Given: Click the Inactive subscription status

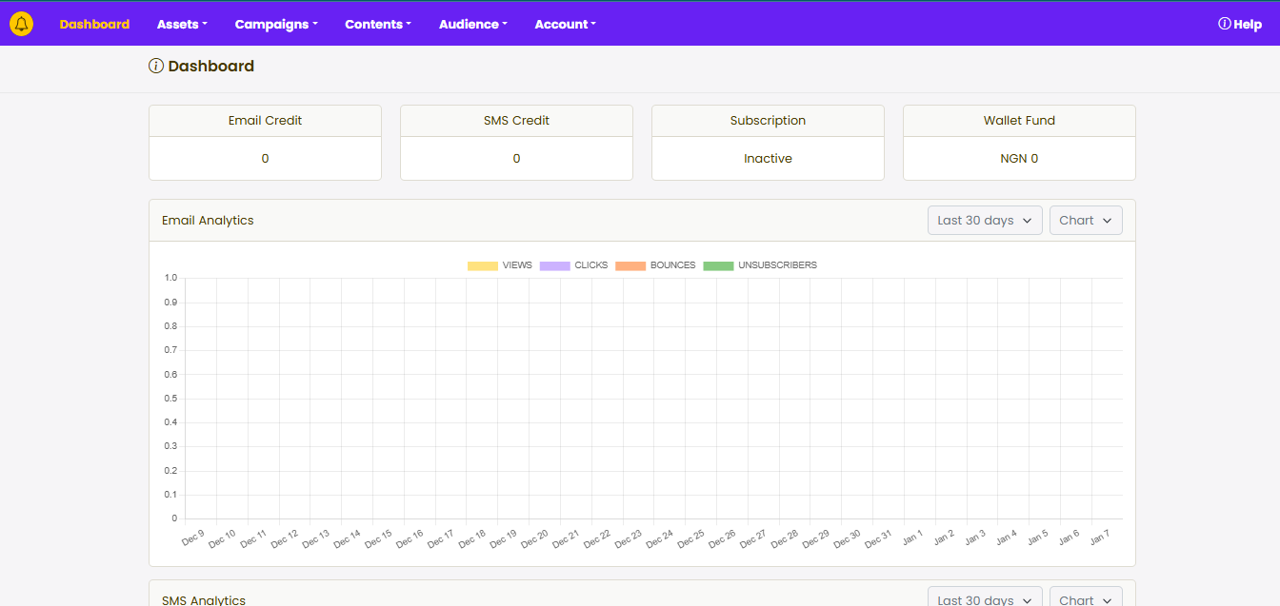Looking at the screenshot, I should (x=768, y=159).
